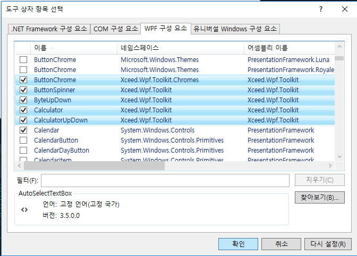
Task: Switch to COM 구성 요소 tab
Action: [x=116, y=29]
